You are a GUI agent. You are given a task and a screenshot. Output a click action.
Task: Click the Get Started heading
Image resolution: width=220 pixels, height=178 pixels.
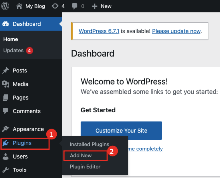(98, 110)
